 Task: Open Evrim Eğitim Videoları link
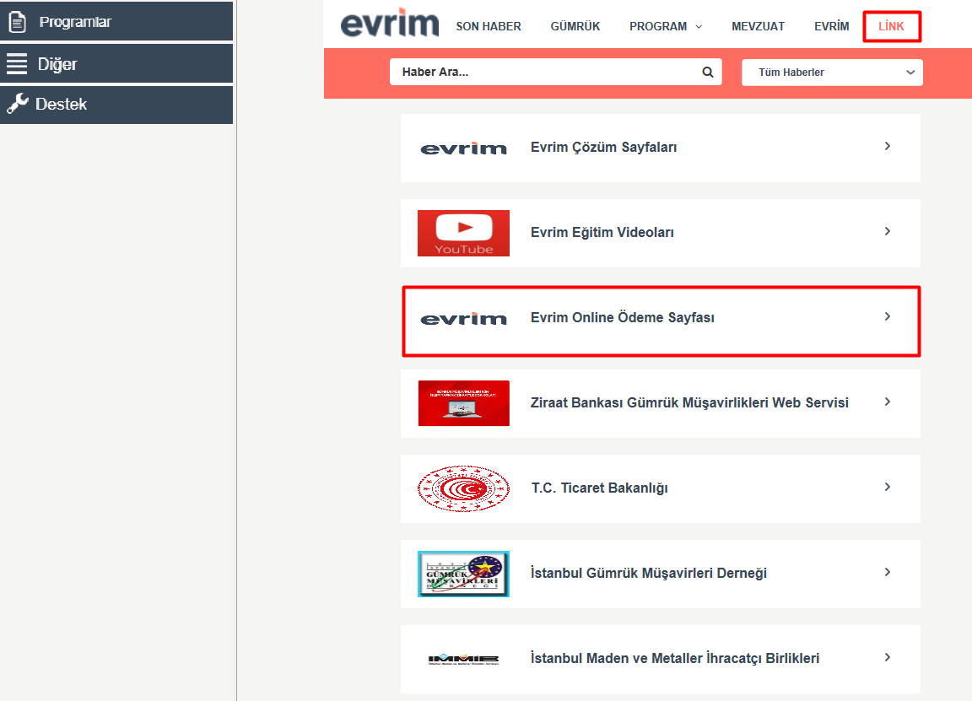coord(660,233)
